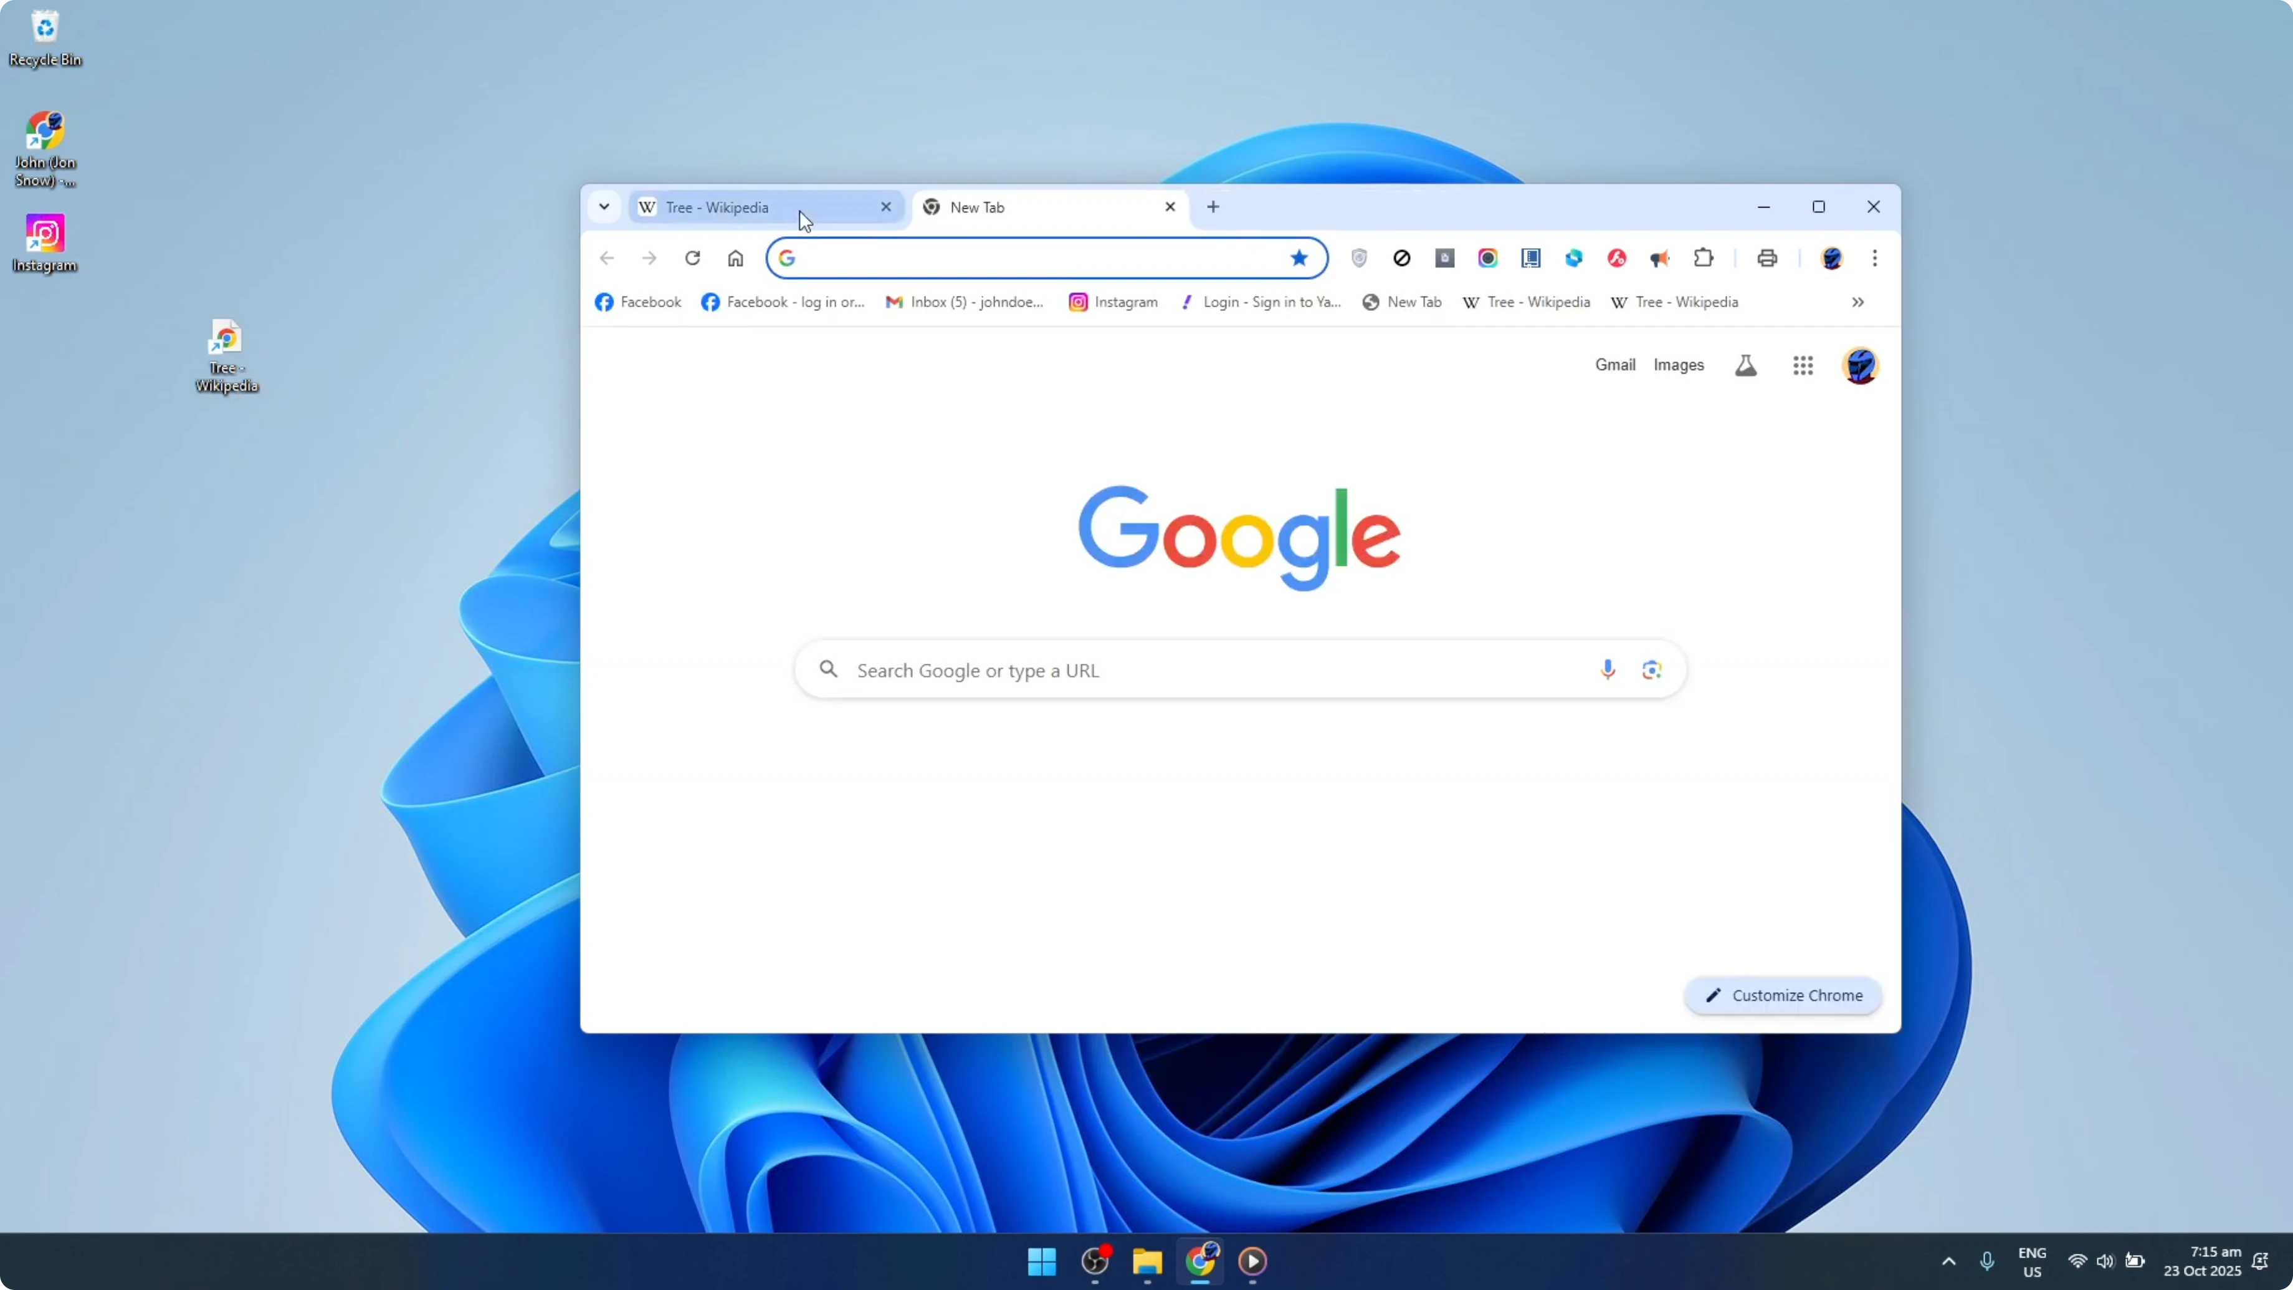Image resolution: width=2293 pixels, height=1290 pixels.
Task: Expand the hidden tray icons chevron
Action: tap(1948, 1261)
